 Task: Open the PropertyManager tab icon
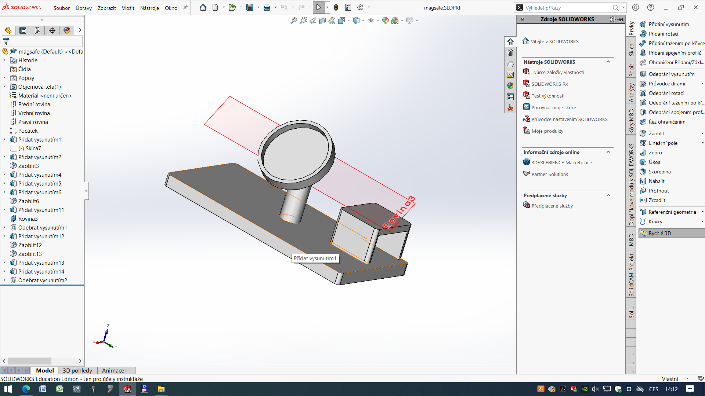[23, 30]
